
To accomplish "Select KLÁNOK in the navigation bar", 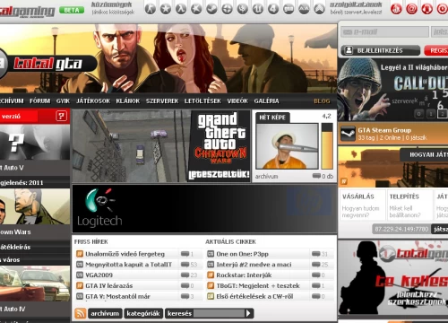I will (x=128, y=101).
